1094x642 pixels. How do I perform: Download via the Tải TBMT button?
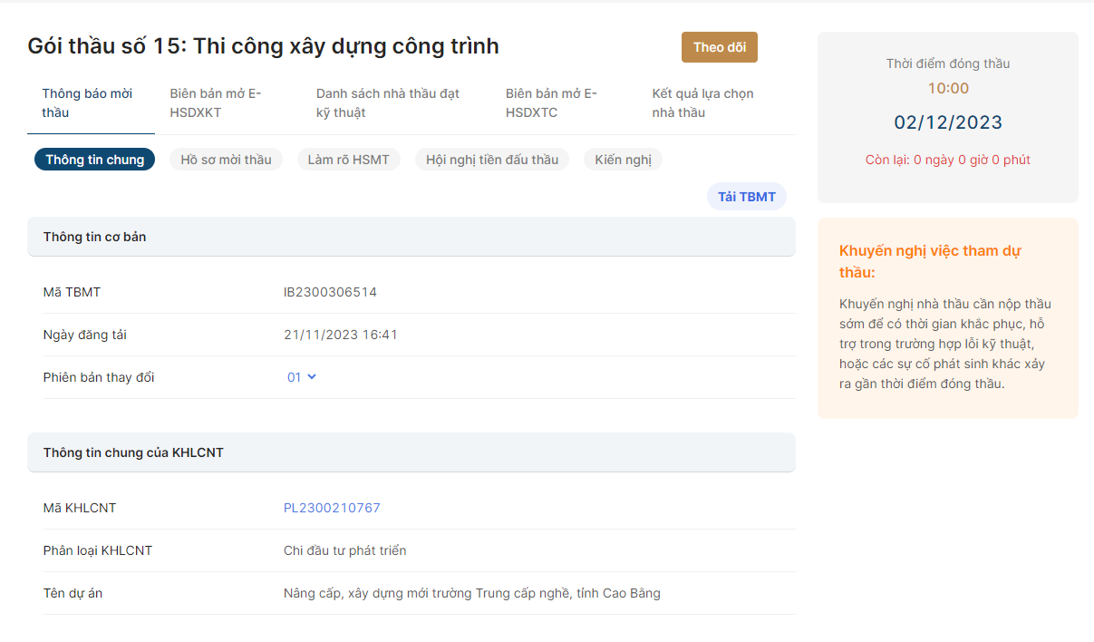[x=746, y=197]
